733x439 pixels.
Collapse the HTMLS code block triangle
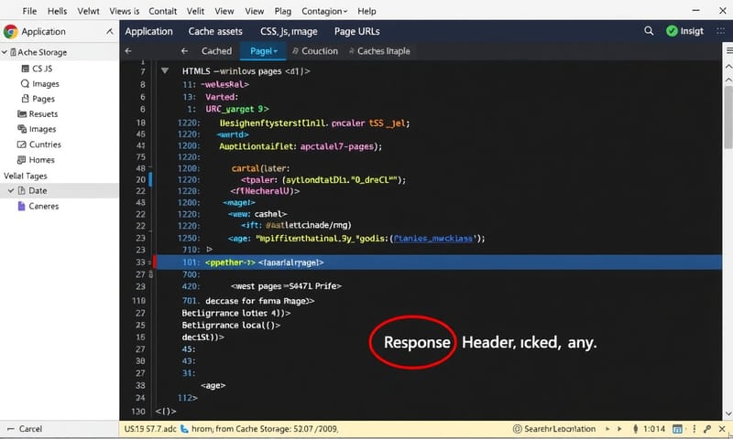pyautogui.click(x=165, y=70)
